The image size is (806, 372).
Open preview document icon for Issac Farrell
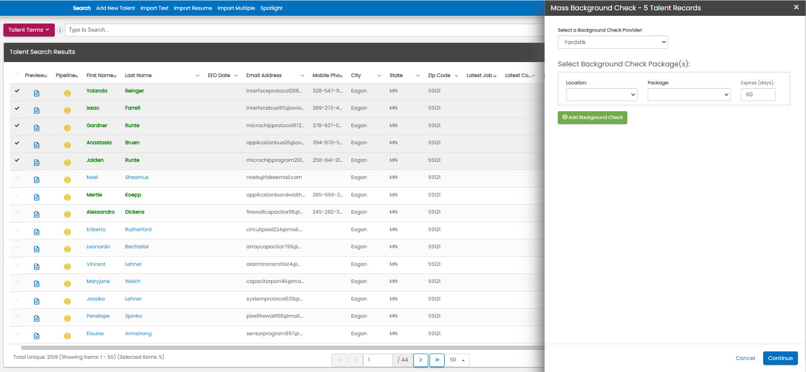click(x=37, y=110)
